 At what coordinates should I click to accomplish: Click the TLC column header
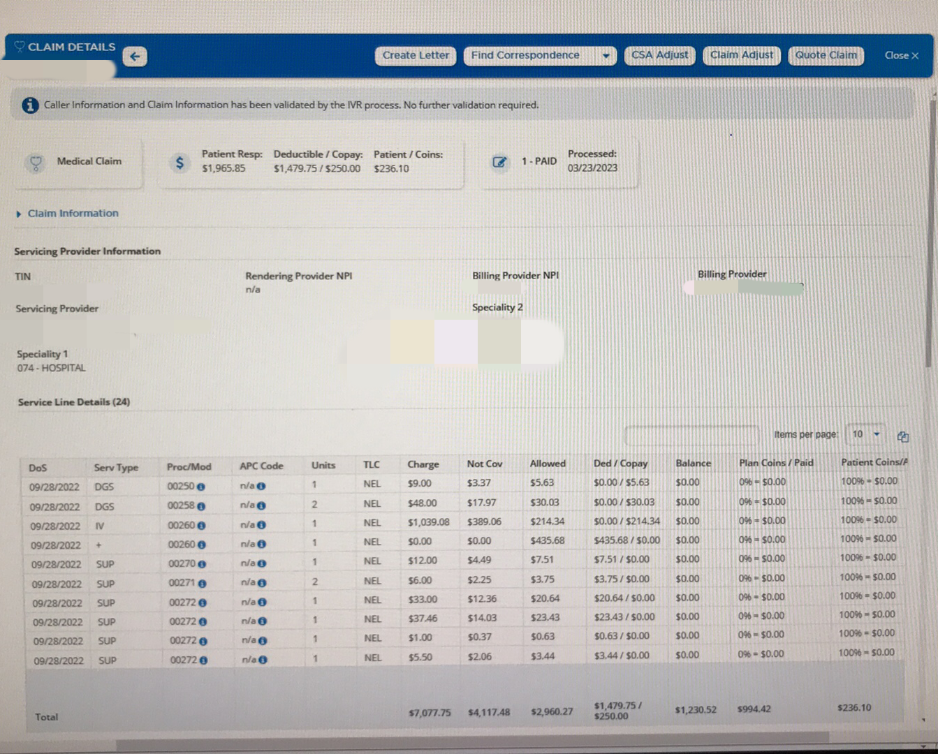(372, 465)
